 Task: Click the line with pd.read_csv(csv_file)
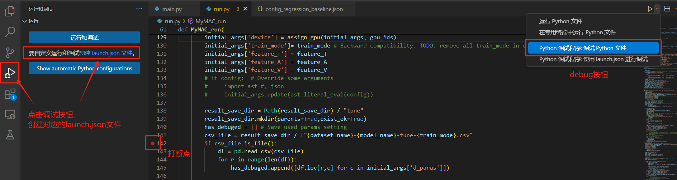pos(260,151)
